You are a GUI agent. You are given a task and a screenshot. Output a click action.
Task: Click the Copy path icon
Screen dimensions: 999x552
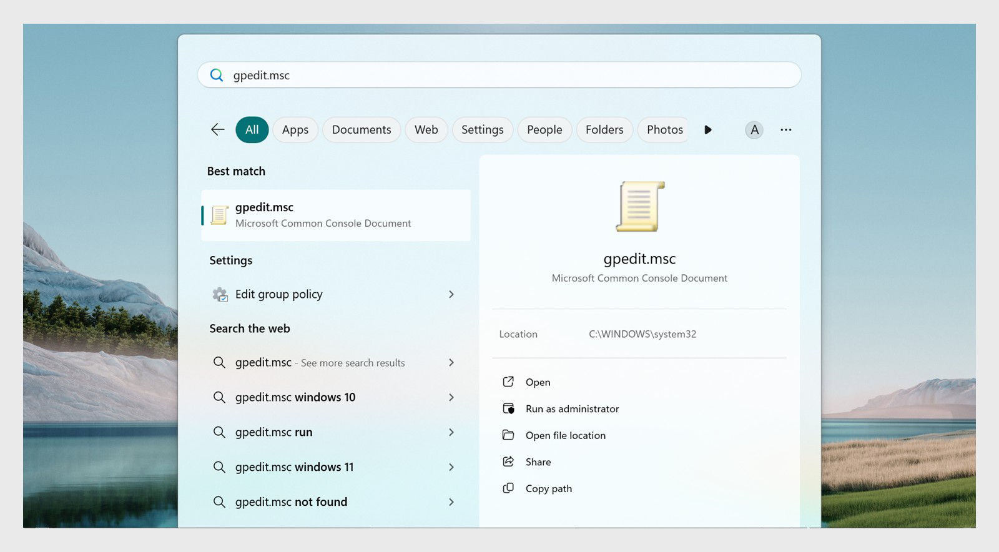(x=508, y=488)
